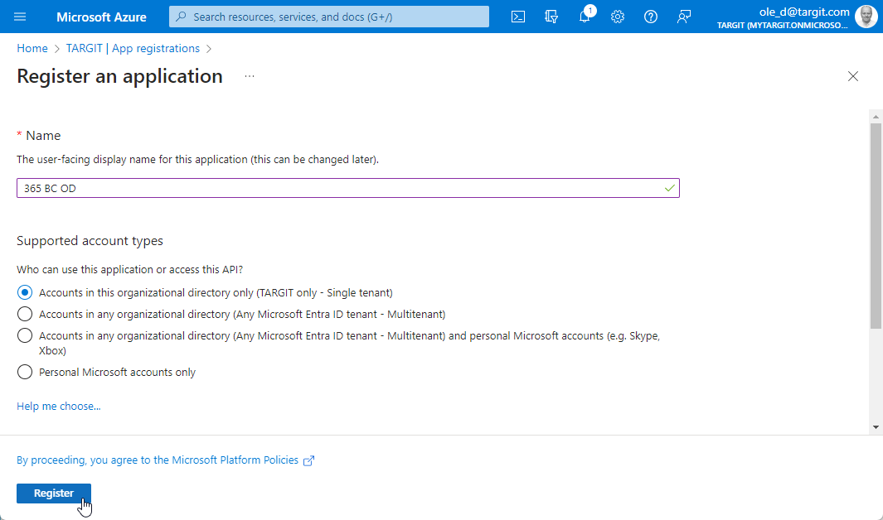Click the vertical scrollbar thumb
883x520 pixels.
click(876, 225)
